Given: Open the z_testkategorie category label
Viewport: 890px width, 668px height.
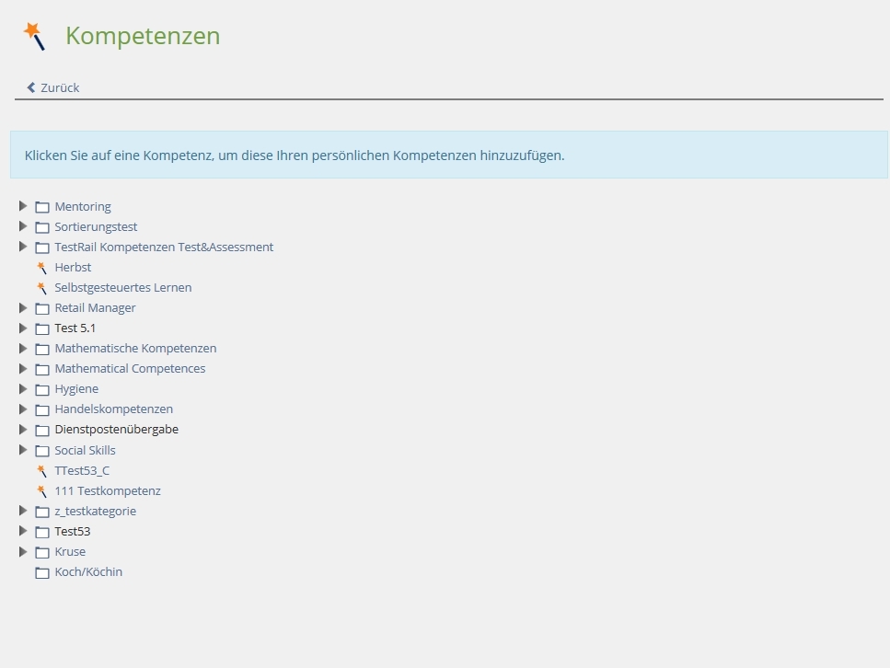Looking at the screenshot, I should pos(95,512).
